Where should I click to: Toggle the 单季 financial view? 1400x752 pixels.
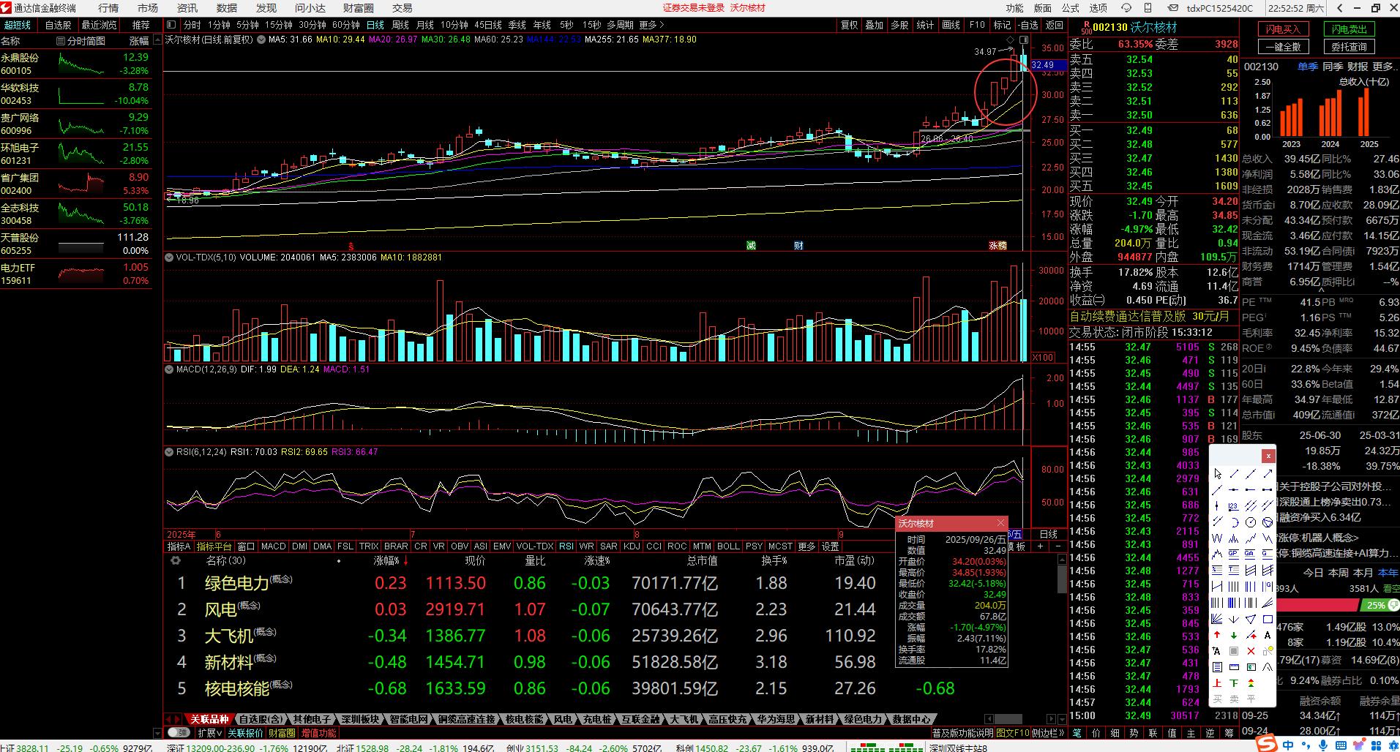tap(1307, 67)
